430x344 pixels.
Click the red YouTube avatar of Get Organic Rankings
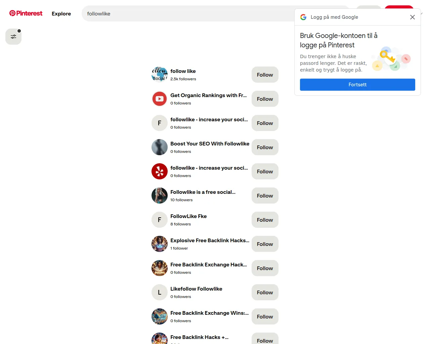(160, 99)
